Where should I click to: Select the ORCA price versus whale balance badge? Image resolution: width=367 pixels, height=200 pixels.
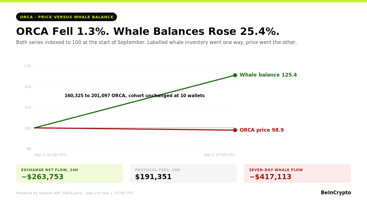coord(67,17)
